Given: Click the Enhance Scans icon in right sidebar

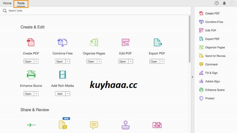Looking at the screenshot, I should point(201,90).
